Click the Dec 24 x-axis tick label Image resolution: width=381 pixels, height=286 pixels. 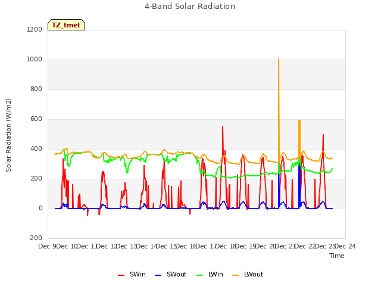(346, 246)
